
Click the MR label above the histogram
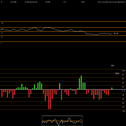[x=112, y=66]
